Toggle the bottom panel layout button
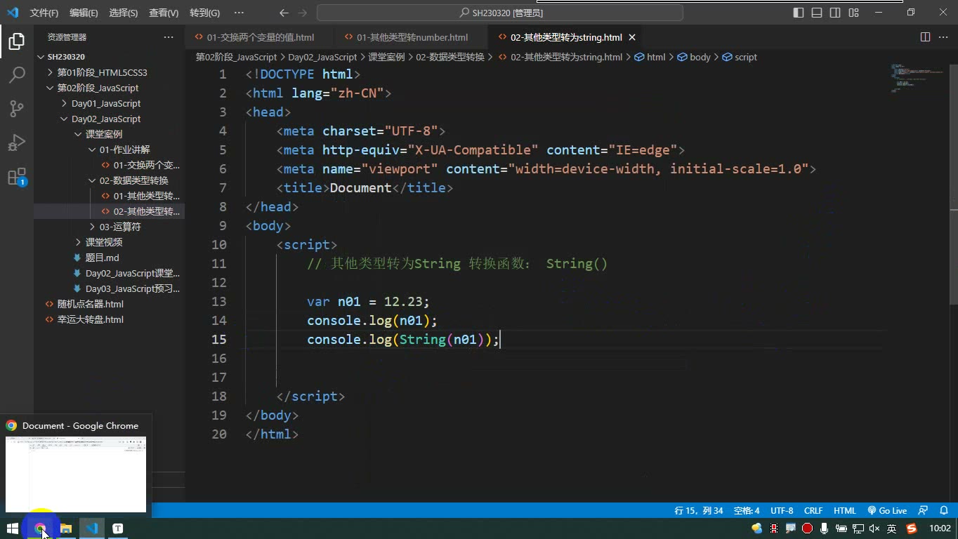Image resolution: width=958 pixels, height=539 pixels. [x=817, y=13]
